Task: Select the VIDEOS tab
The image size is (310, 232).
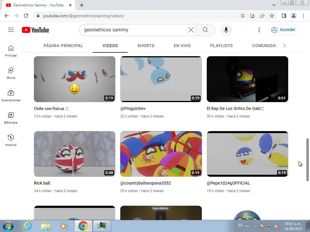Action: pos(110,46)
